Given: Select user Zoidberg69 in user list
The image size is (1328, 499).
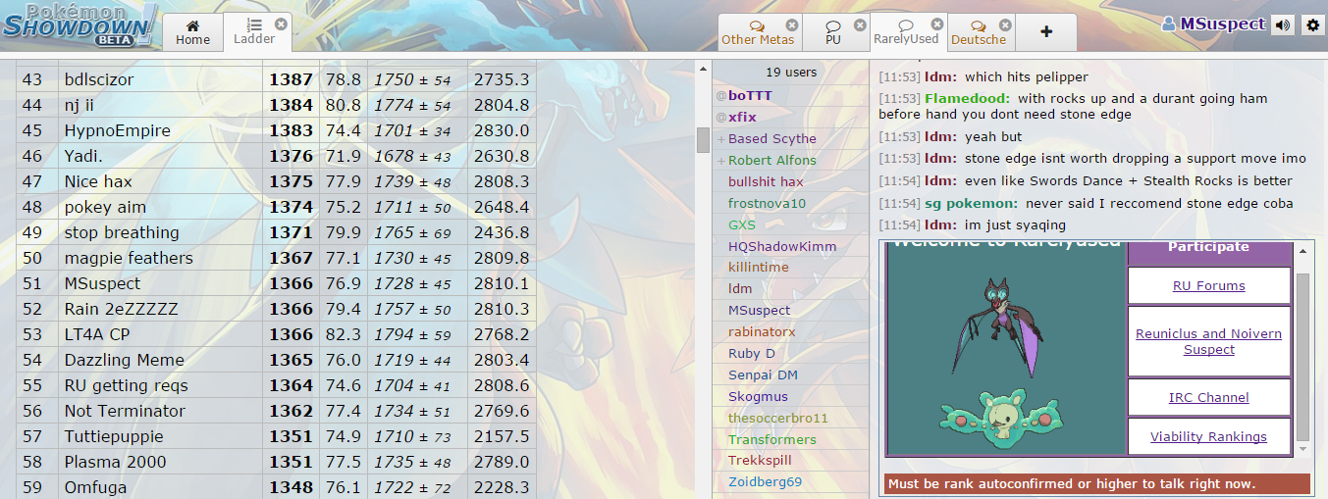Looking at the screenshot, I should 791,481.
